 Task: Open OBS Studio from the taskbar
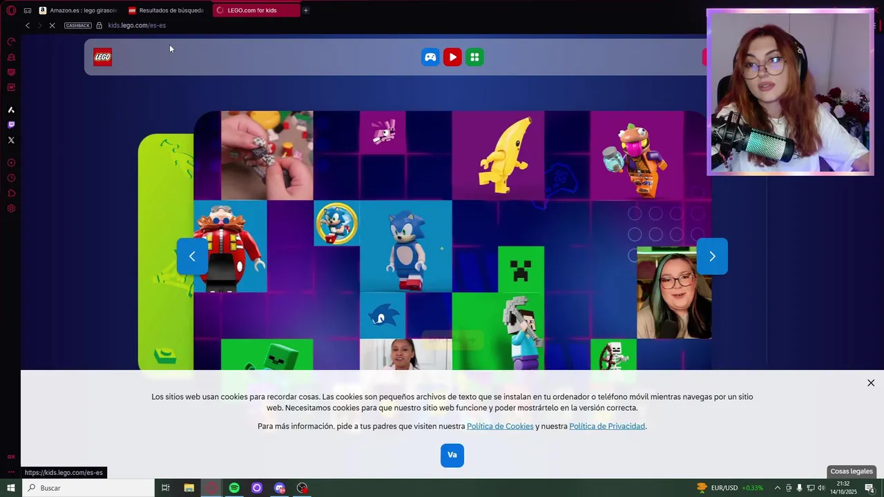[302, 488]
